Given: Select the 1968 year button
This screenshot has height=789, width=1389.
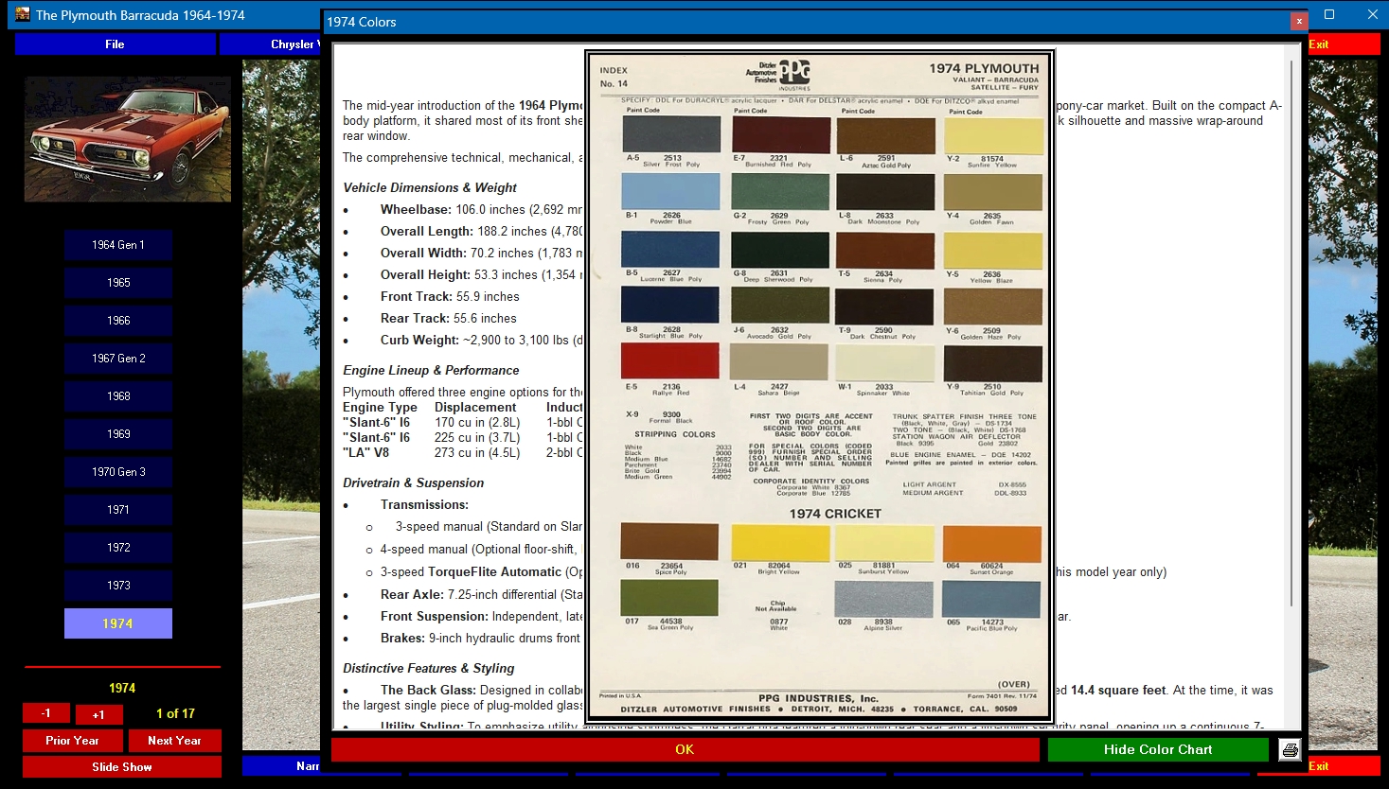Looking at the screenshot, I should (x=118, y=396).
